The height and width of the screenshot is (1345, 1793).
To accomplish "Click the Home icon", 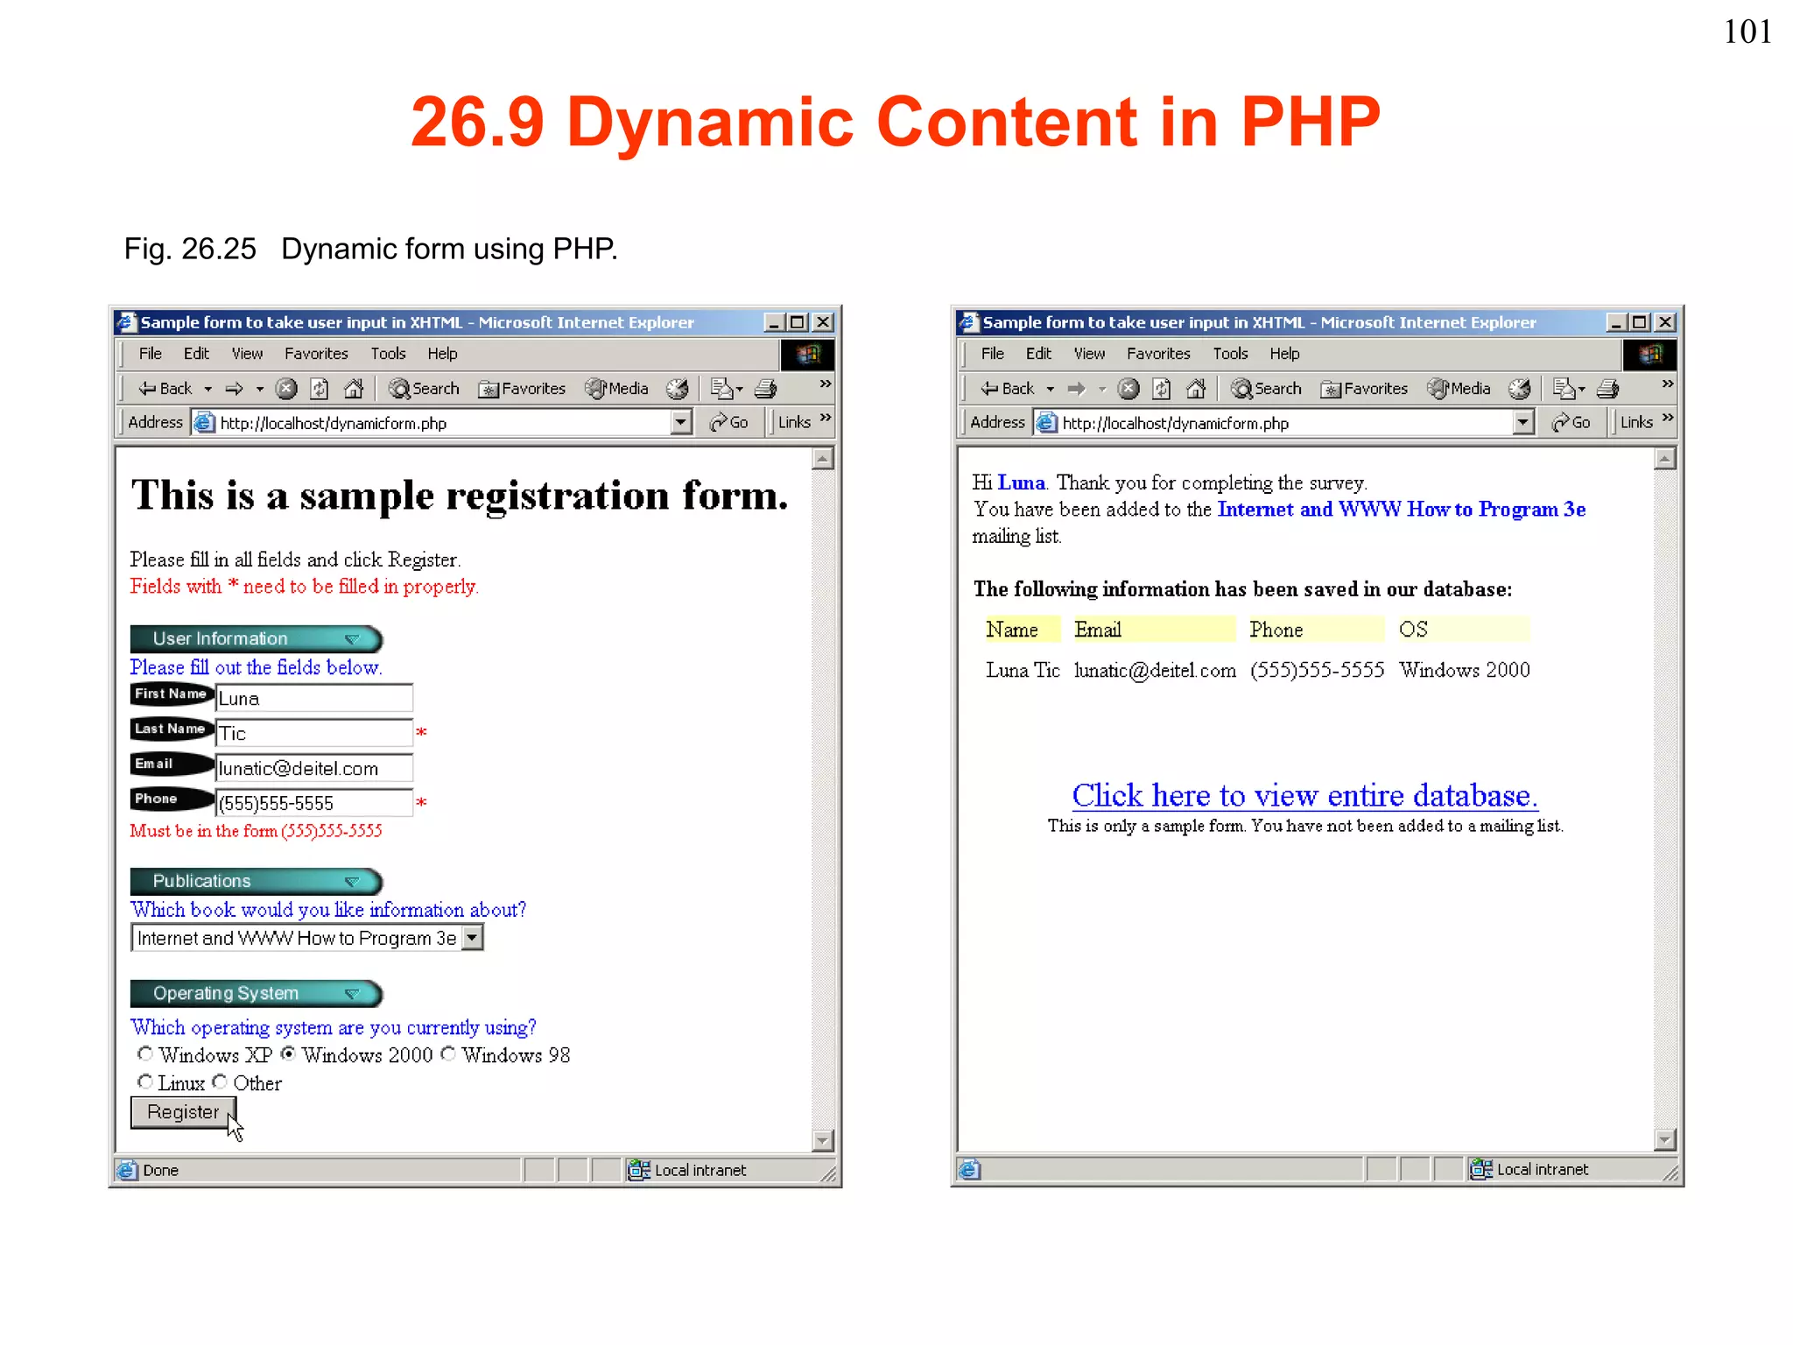I will [x=354, y=388].
